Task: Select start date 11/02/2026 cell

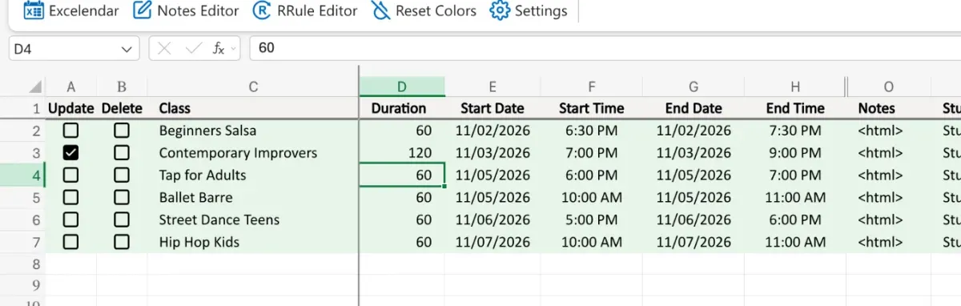Action: coord(493,131)
